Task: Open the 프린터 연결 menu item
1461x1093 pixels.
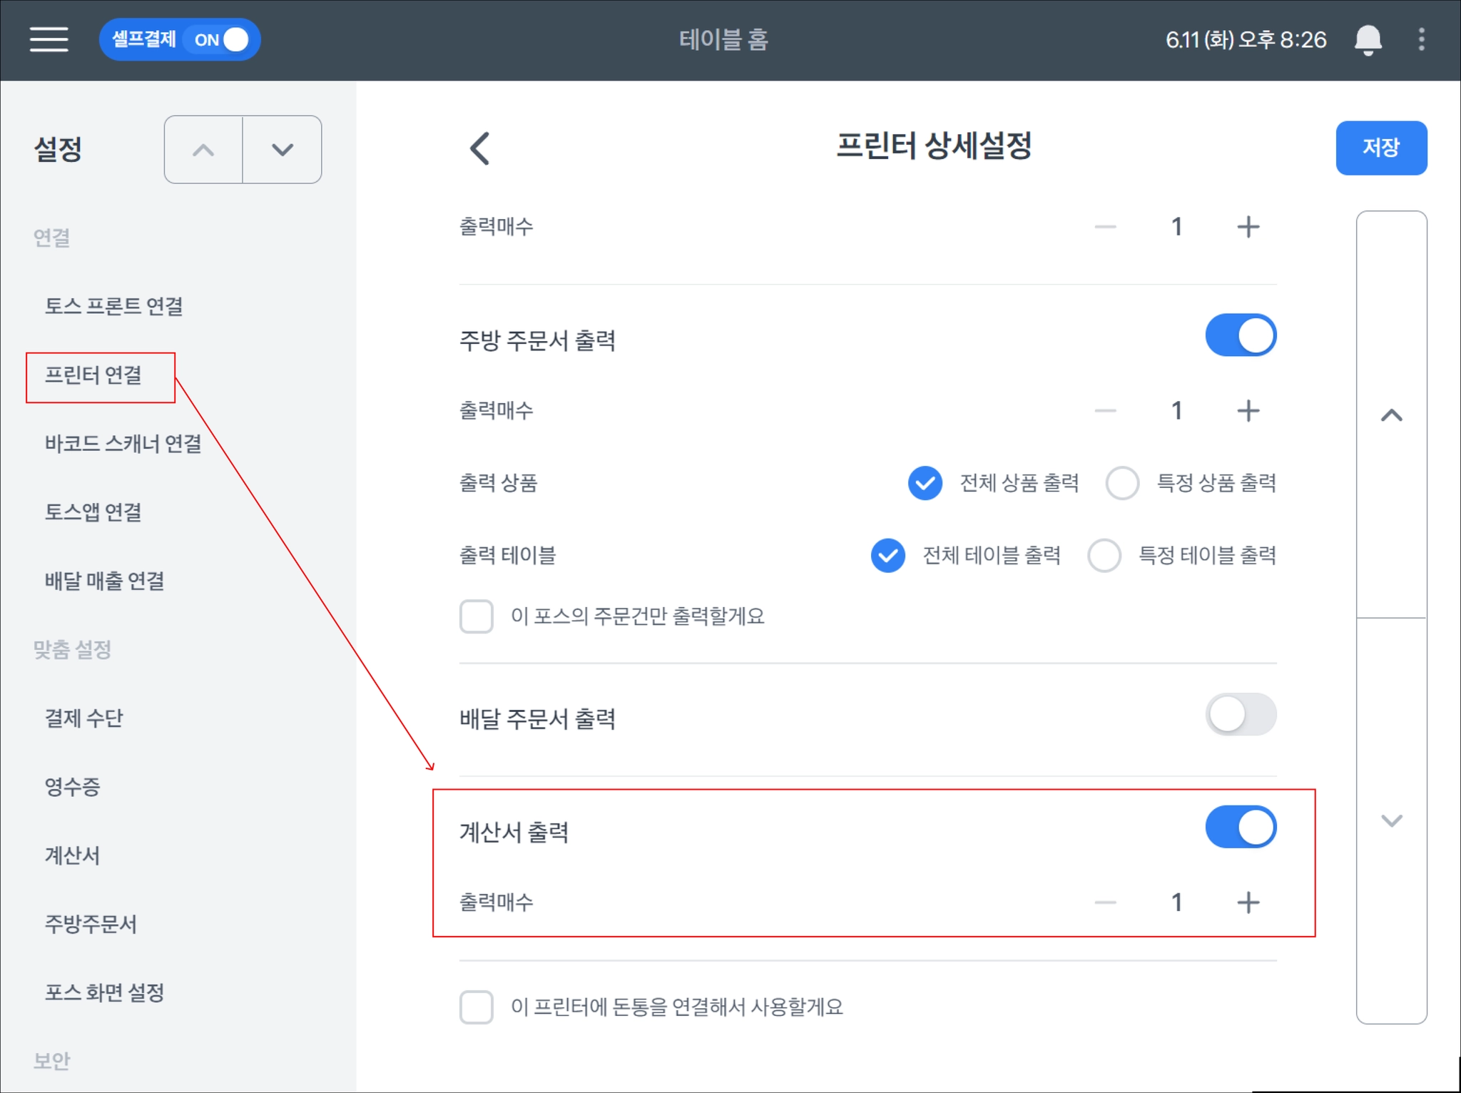Action: tap(93, 375)
